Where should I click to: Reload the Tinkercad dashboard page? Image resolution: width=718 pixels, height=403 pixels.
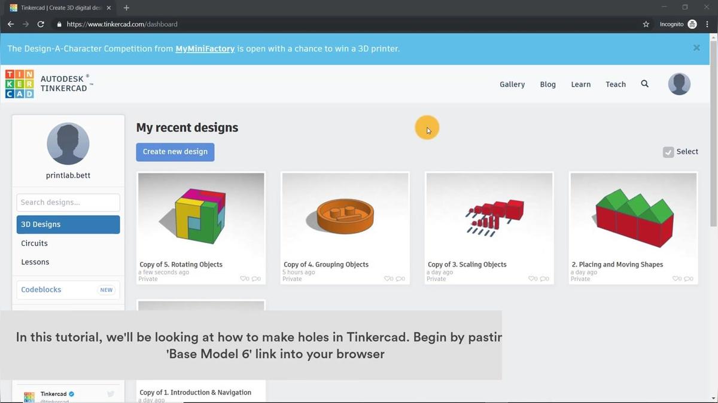(x=41, y=25)
